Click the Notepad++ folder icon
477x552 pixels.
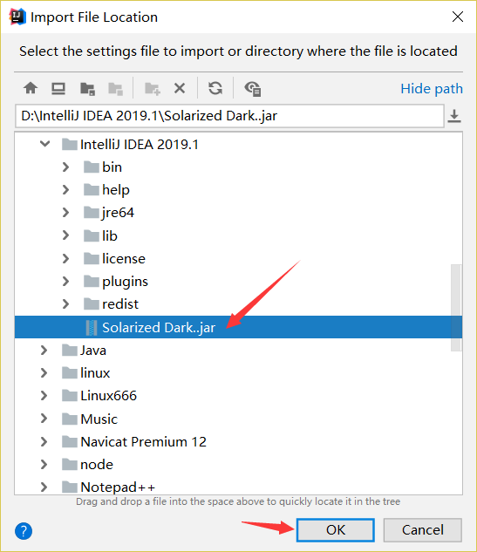click(x=70, y=487)
